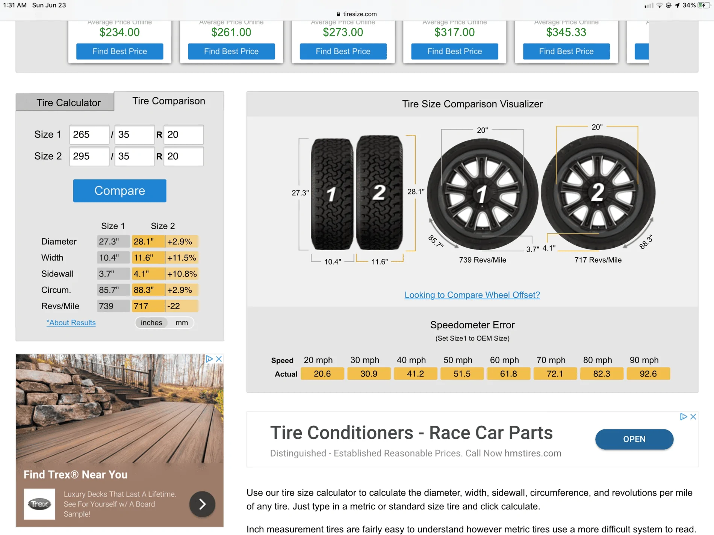Click the Size 2 diameter value 28.1"
Image resolution: width=714 pixels, height=535 pixels.
(x=148, y=241)
